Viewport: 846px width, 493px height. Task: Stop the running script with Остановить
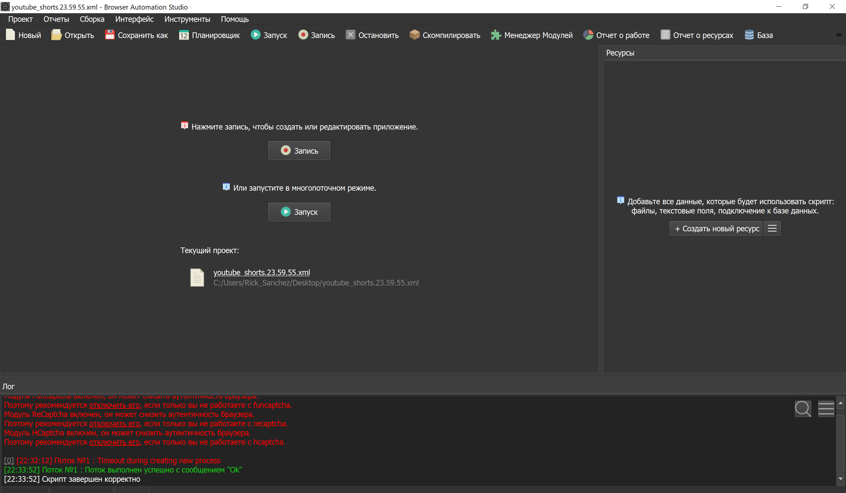[372, 35]
